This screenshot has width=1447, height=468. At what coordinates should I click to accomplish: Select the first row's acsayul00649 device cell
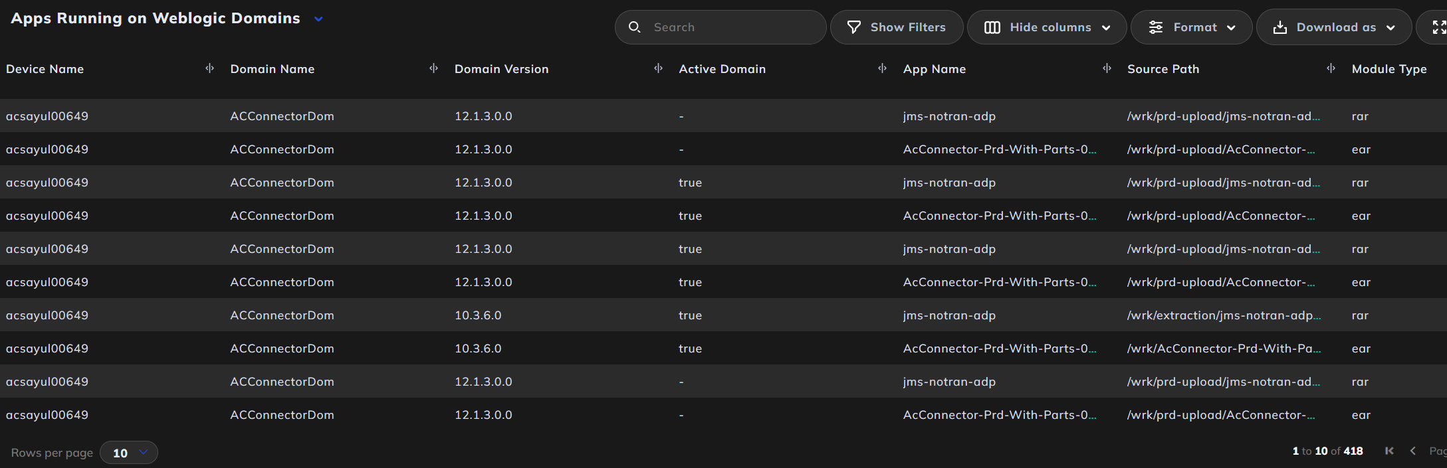click(x=47, y=116)
